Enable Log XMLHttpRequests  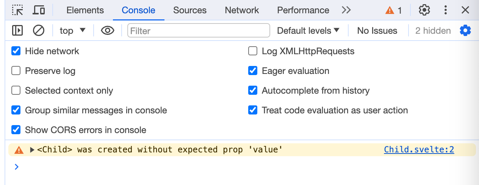click(x=253, y=51)
